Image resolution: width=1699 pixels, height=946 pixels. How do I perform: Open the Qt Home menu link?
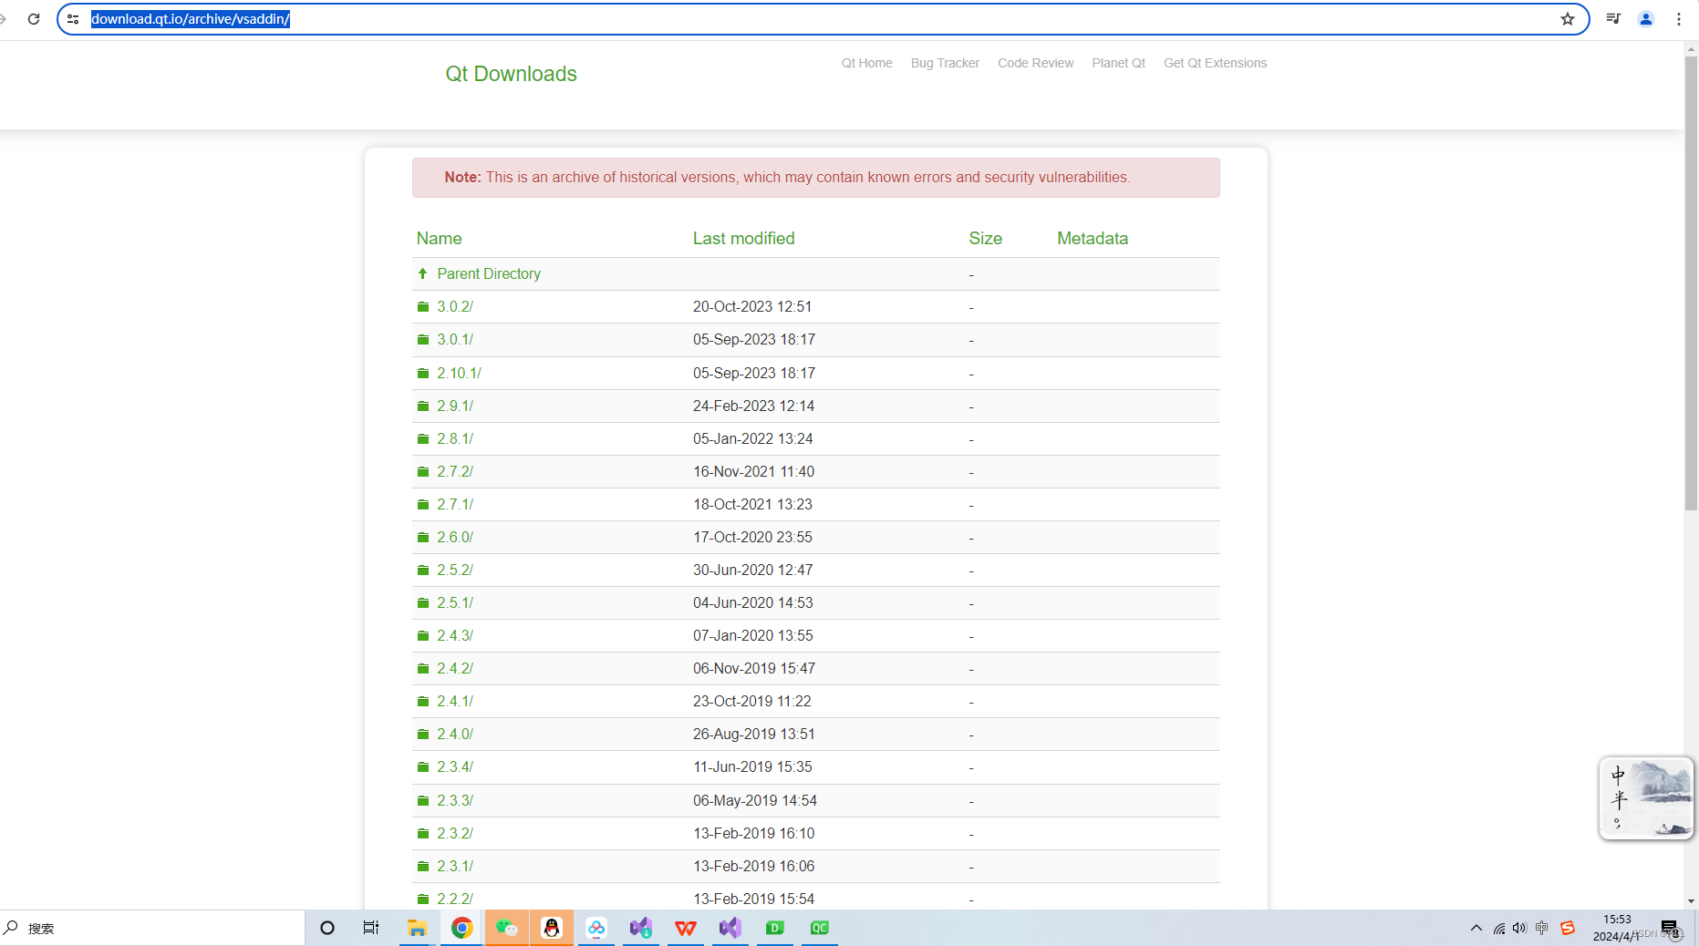[x=867, y=63]
